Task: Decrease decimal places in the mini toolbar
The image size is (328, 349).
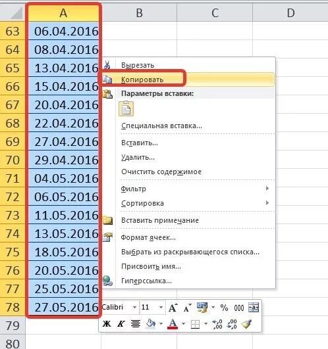Action: 232,324
